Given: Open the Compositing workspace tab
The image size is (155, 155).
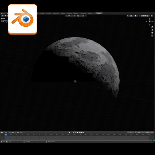Looking at the screenshot, I should (83, 14).
